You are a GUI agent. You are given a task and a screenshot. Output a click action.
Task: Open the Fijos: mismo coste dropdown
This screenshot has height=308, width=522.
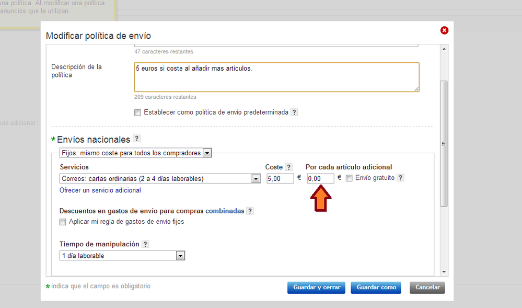coord(207,153)
